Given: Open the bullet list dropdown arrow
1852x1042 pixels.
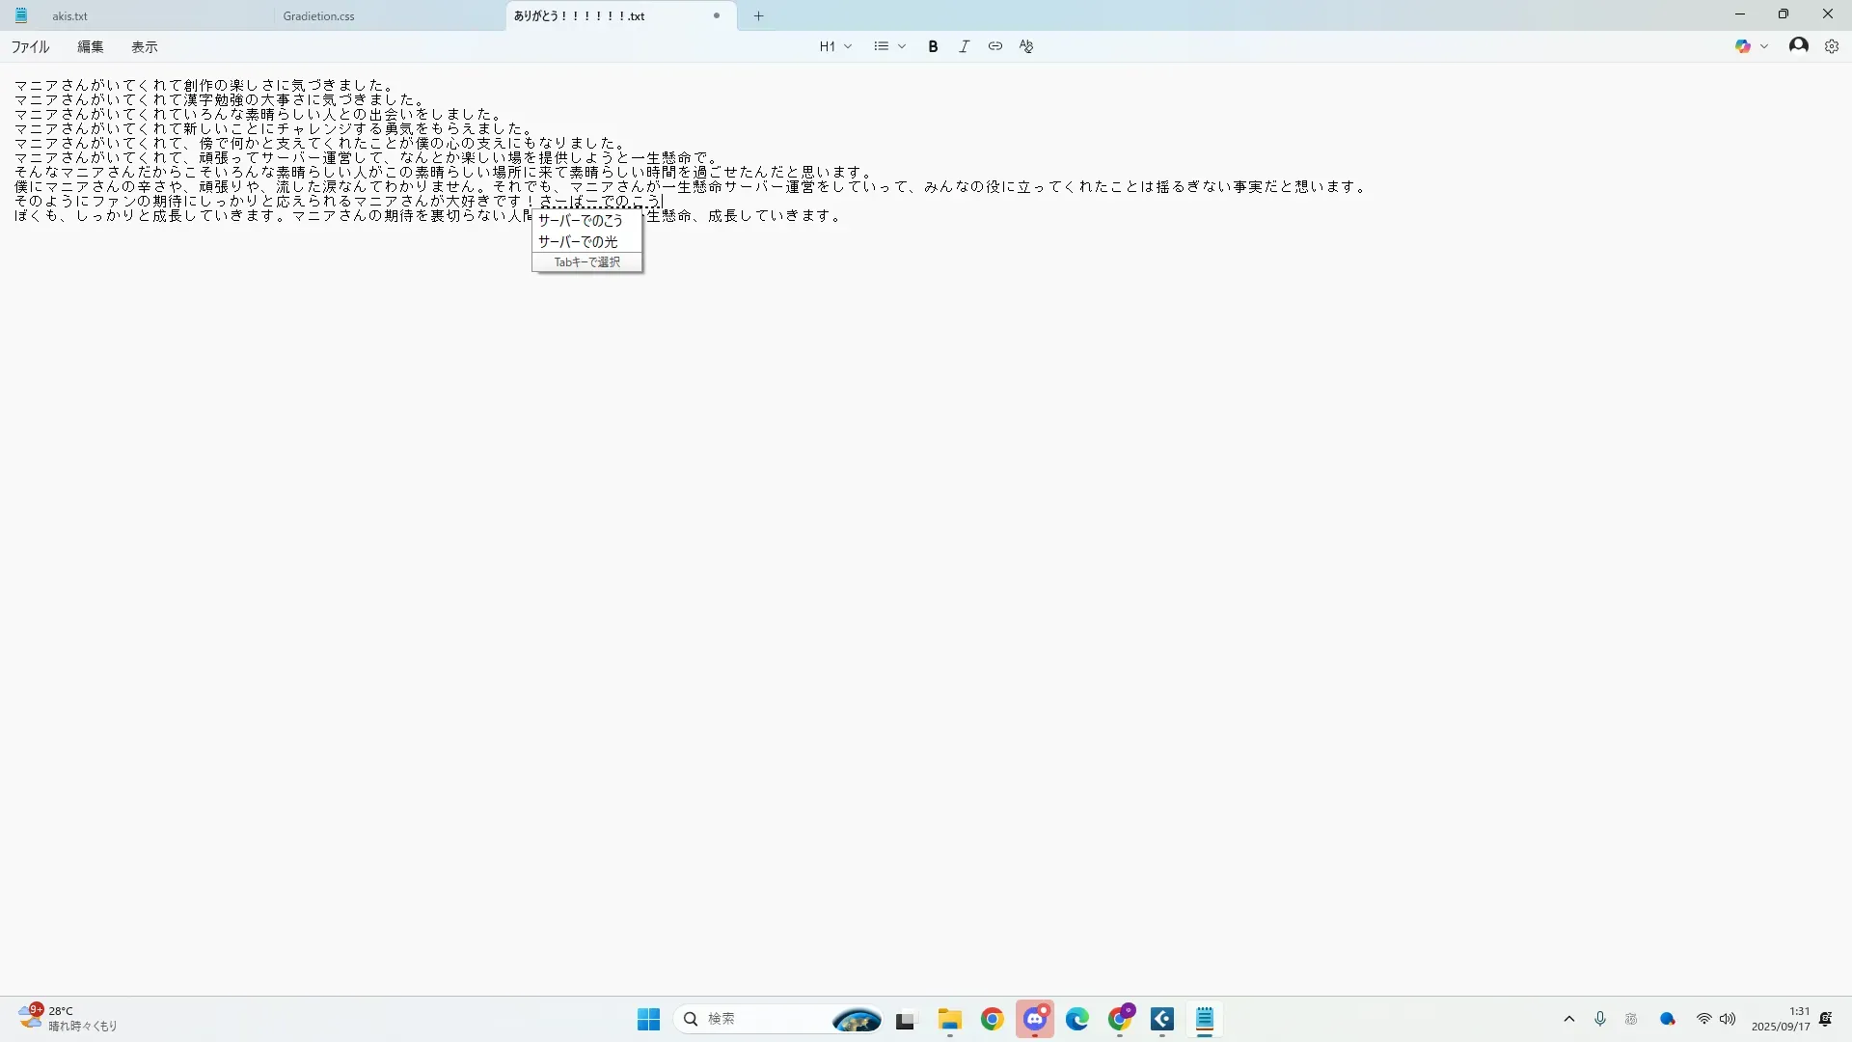Looking at the screenshot, I should click(x=902, y=46).
